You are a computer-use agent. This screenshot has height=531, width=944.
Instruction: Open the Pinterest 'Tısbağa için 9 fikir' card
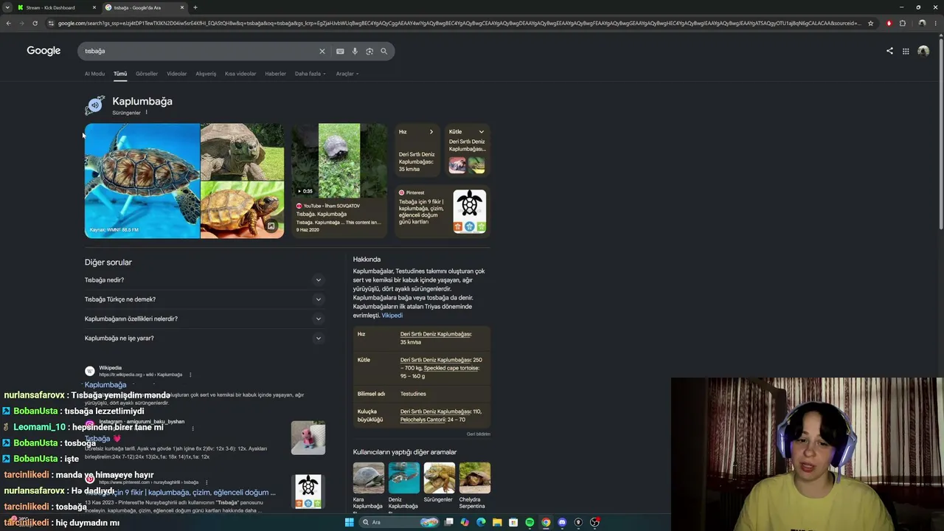point(442,213)
